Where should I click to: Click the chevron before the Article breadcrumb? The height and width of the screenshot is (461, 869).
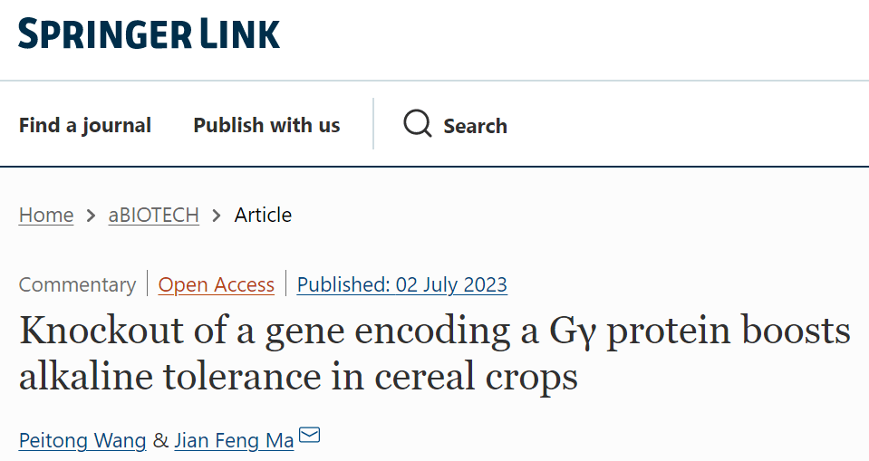pyautogui.click(x=217, y=215)
